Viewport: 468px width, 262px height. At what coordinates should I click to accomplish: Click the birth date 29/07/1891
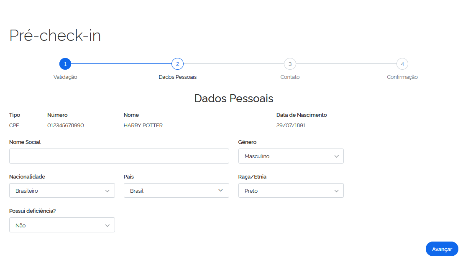point(291,125)
